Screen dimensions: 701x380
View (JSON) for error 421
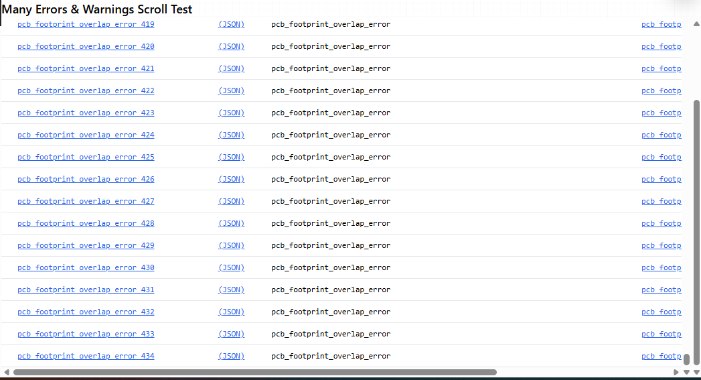231,68
